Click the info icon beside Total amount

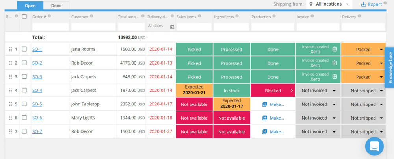coord(142,16)
